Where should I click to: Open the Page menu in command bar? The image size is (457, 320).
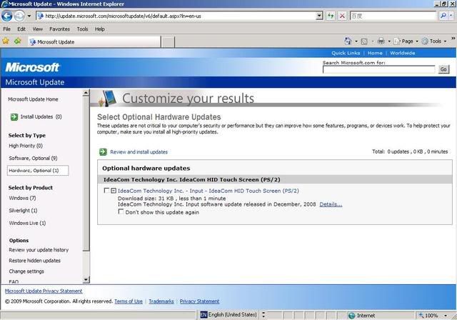(406, 41)
